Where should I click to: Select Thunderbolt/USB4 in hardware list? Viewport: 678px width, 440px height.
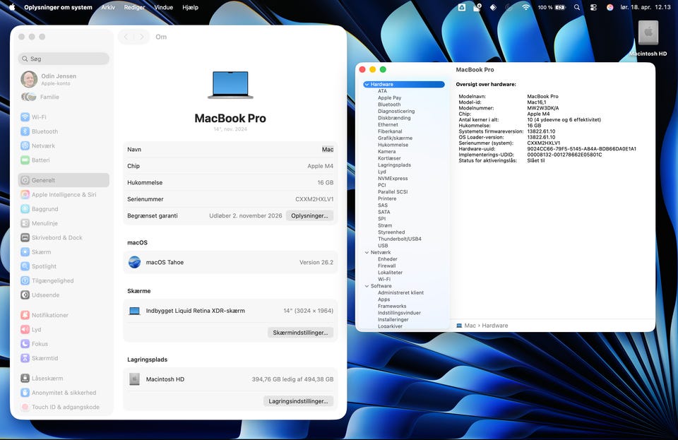pyautogui.click(x=399, y=239)
